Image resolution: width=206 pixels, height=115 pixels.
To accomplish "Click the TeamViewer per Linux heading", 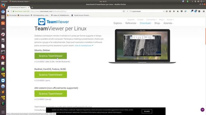I will [61, 28].
